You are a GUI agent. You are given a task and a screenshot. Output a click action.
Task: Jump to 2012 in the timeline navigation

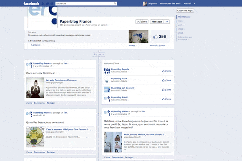[181, 29]
